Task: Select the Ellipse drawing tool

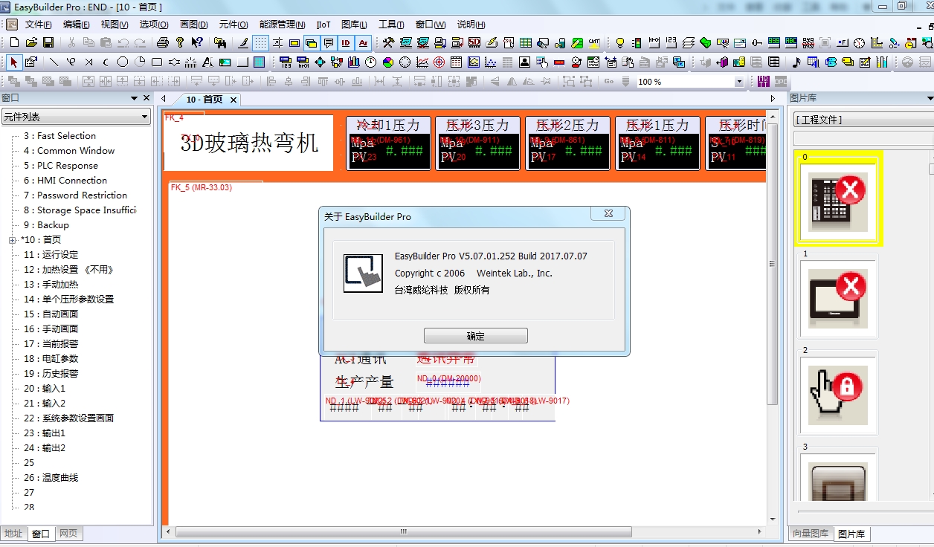Action: pyautogui.click(x=123, y=62)
